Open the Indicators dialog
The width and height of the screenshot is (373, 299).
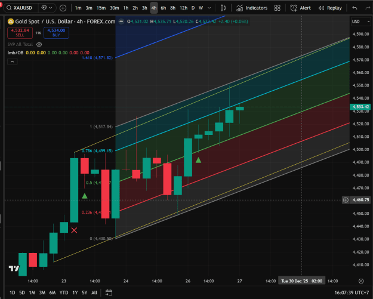[252, 8]
